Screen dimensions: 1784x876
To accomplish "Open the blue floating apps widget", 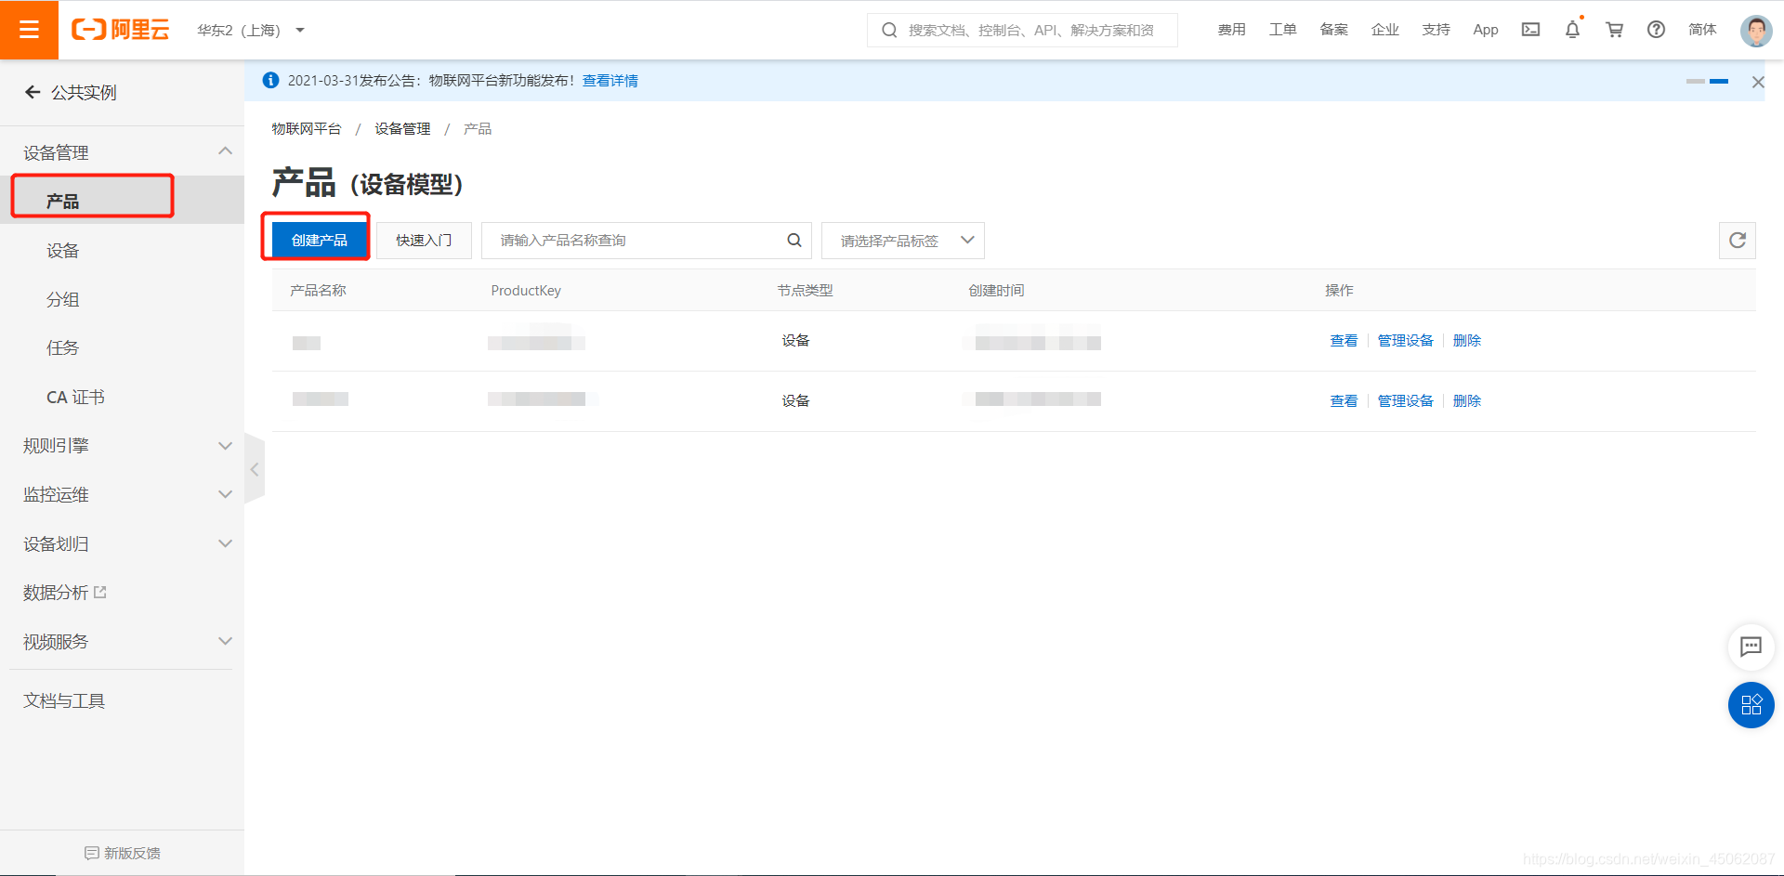I will pyautogui.click(x=1751, y=705).
